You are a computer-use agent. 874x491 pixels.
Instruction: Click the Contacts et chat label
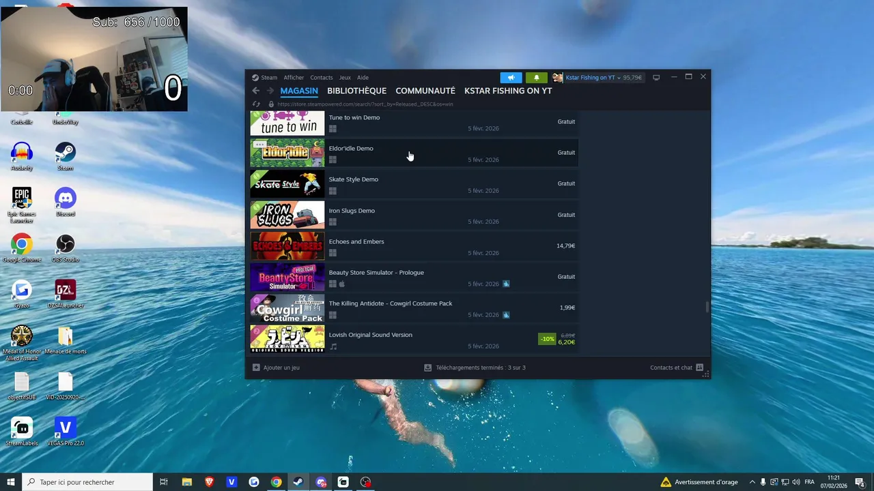pyautogui.click(x=671, y=368)
